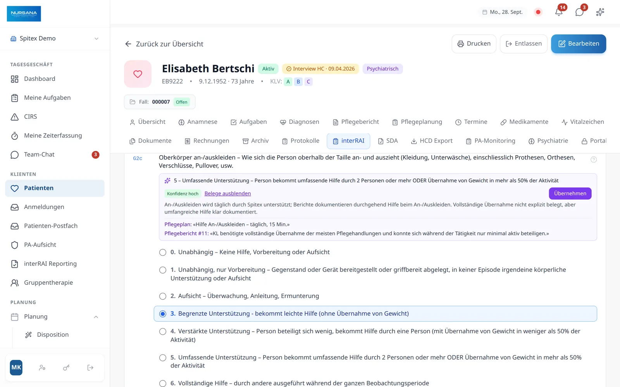620x387 pixels.
Task: Click the Belege ausblenden link
Action: [227, 193]
